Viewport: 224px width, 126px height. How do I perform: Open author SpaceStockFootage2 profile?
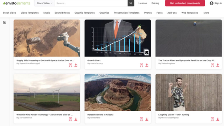tap(30, 64)
